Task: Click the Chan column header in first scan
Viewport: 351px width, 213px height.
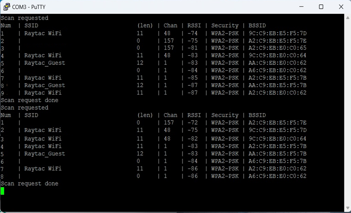Action: [170, 26]
